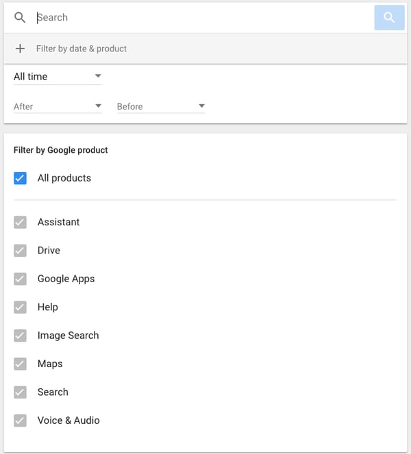Screen dimensions: 411x454
Task: Click the magnifier icon left of Search
Action: point(20,18)
